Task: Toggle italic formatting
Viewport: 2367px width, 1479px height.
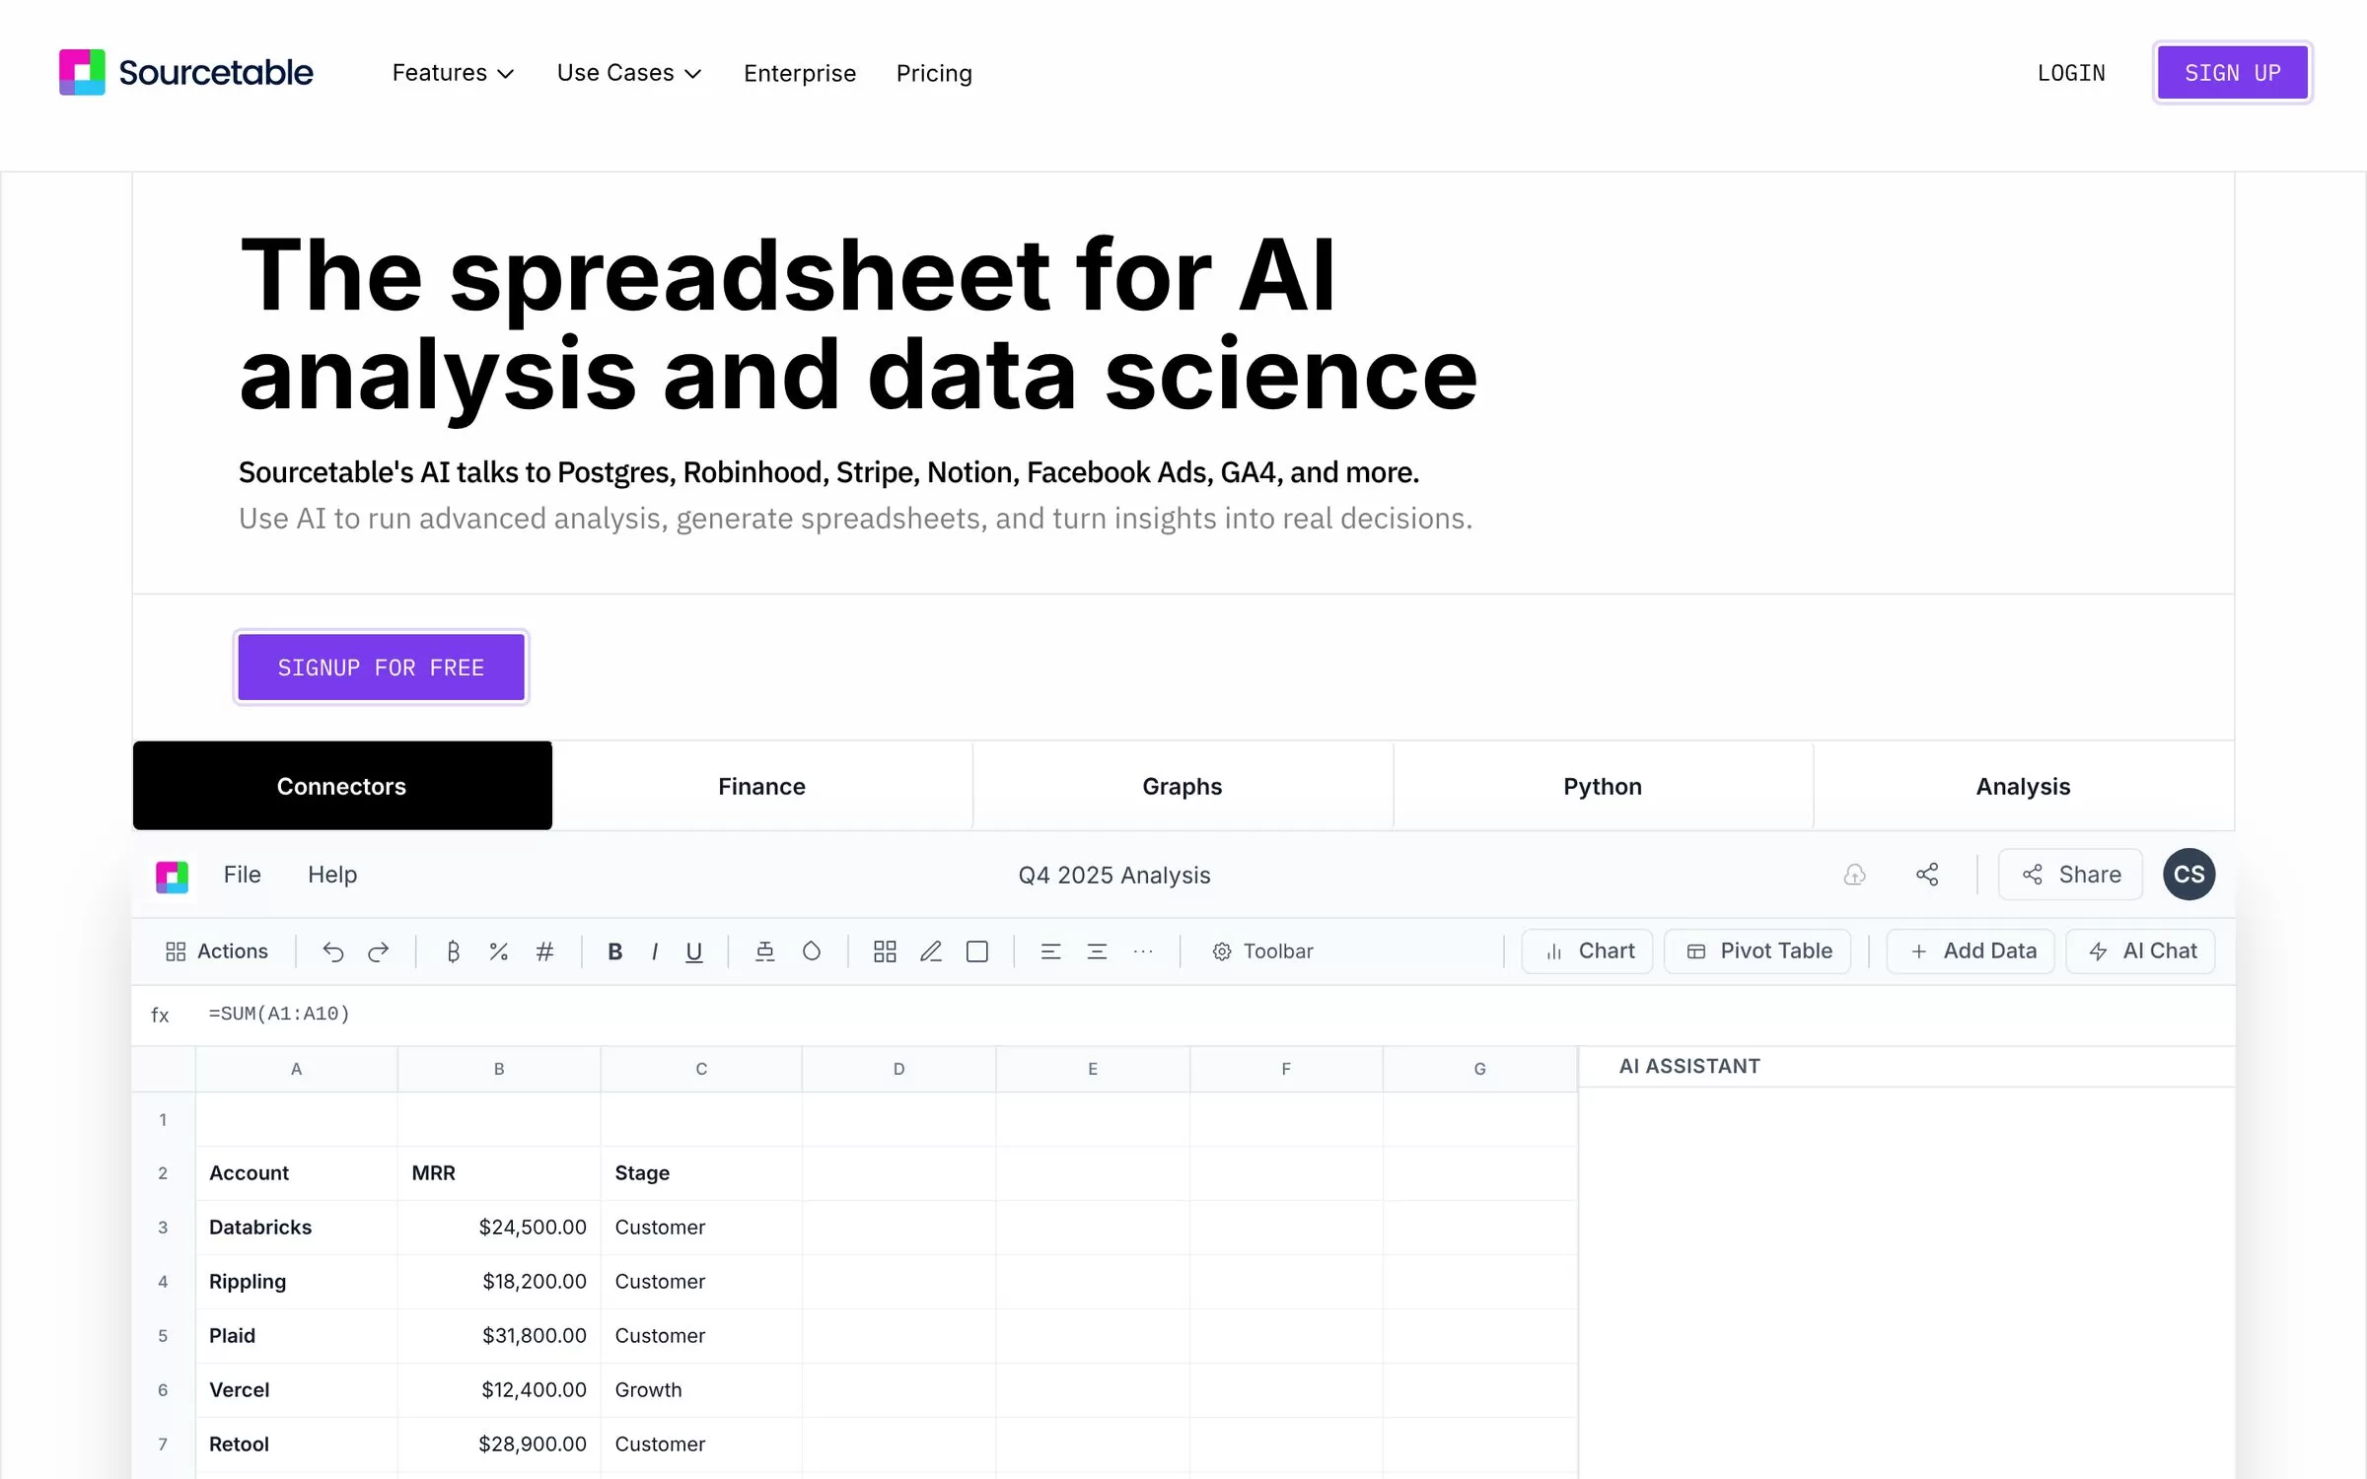Action: [655, 951]
